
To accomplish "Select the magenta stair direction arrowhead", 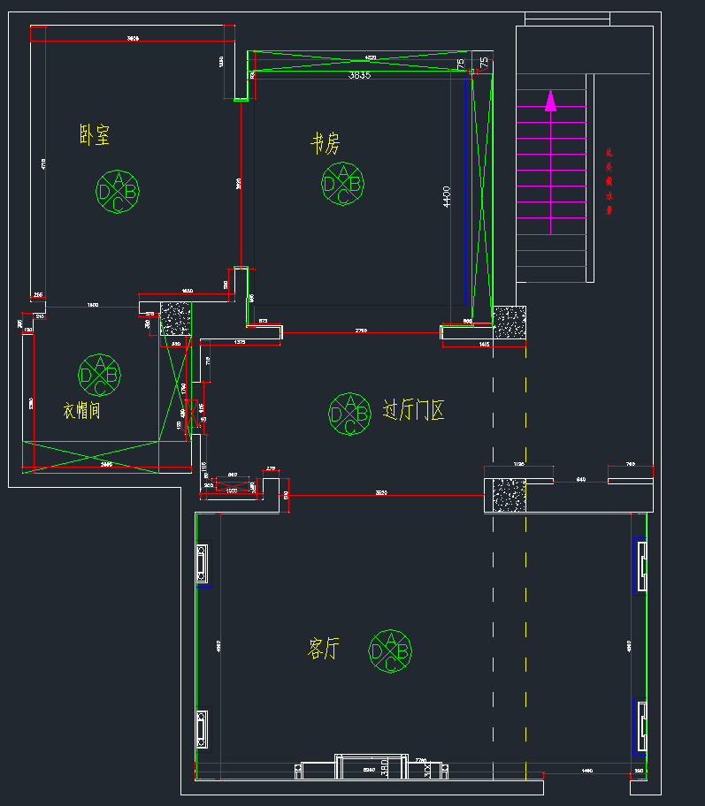I will click(550, 101).
